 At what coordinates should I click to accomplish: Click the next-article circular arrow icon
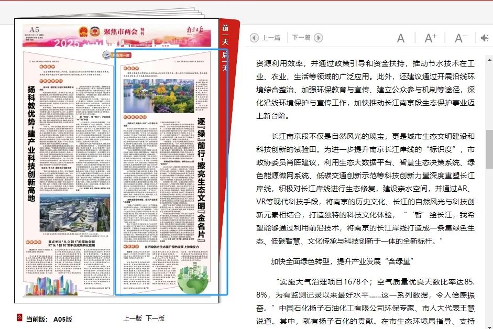click(x=319, y=37)
